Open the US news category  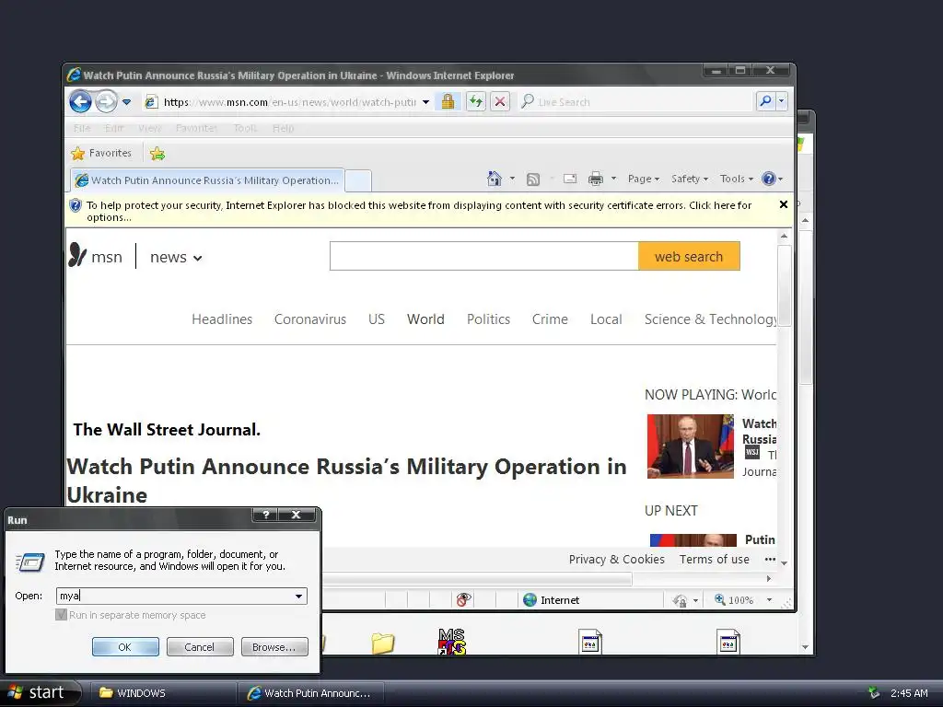tap(377, 319)
